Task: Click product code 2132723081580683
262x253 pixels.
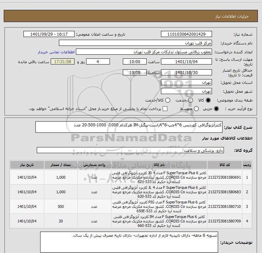Action: coord(225,192)
